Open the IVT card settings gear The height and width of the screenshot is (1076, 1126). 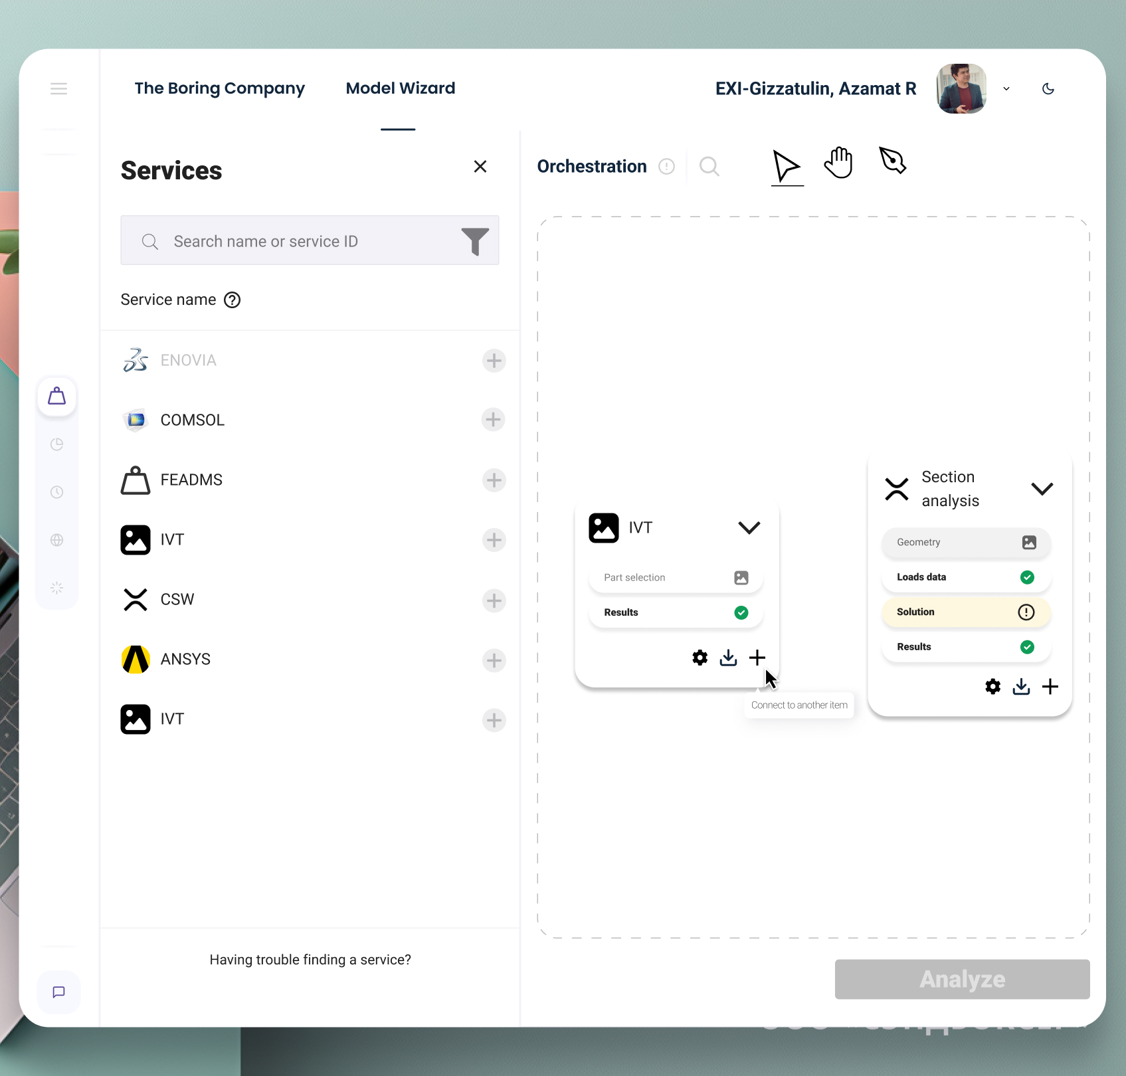[x=700, y=658]
